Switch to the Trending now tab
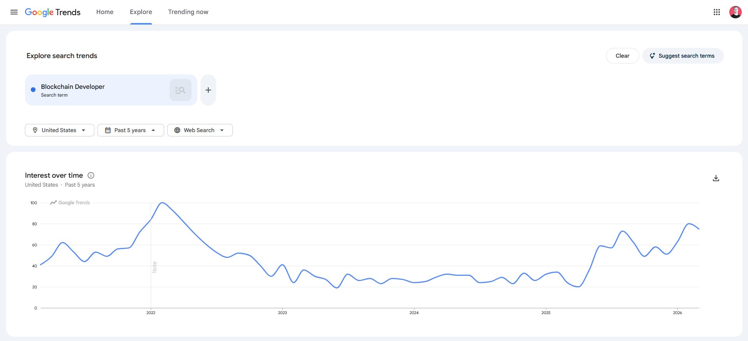Image resolution: width=748 pixels, height=341 pixels. point(188,12)
